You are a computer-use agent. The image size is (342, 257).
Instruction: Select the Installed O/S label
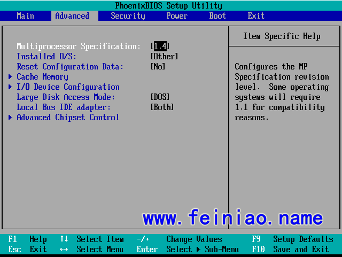click(x=46, y=57)
